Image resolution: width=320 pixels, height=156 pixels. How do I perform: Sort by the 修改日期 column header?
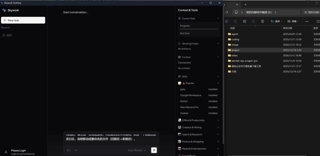point(288,28)
